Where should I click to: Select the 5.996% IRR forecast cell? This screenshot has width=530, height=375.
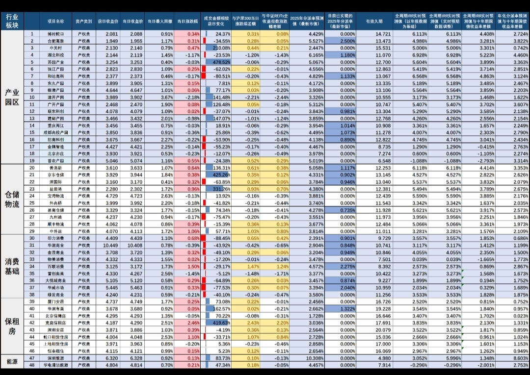click(x=445, y=358)
